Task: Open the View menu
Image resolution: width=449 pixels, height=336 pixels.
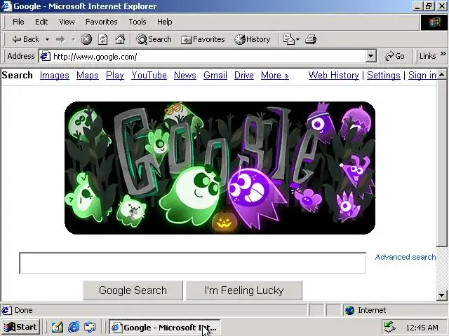Action: pos(67,22)
